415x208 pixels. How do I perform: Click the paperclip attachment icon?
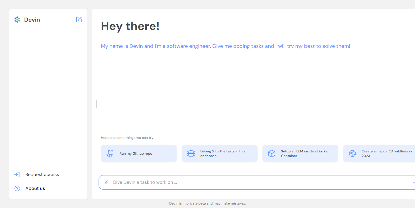pyautogui.click(x=106, y=182)
